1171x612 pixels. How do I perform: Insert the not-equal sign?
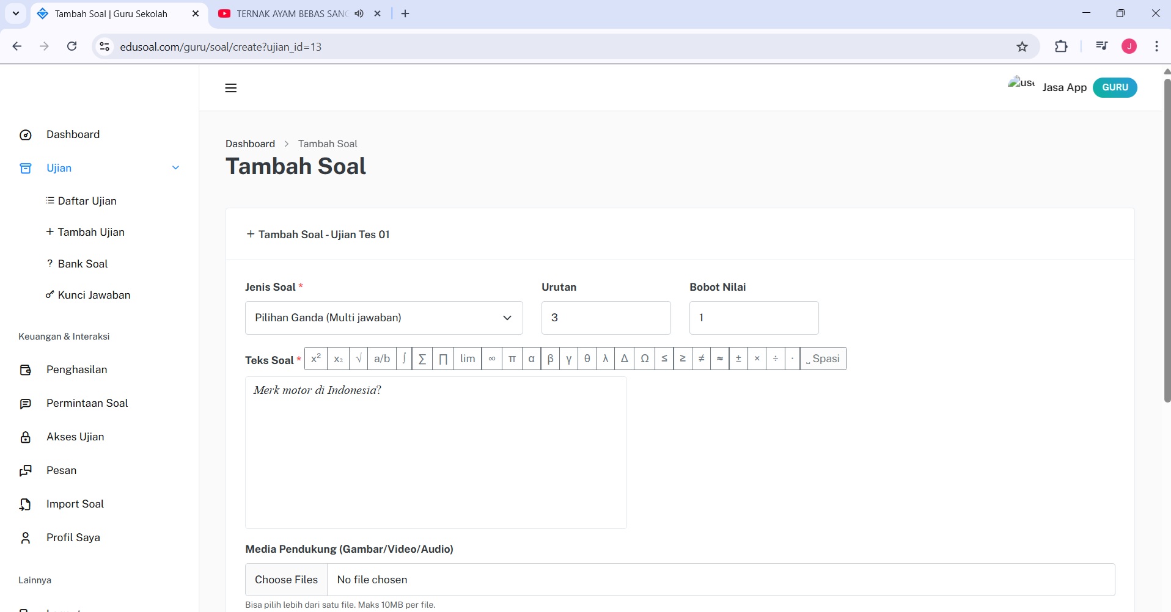[x=702, y=359]
